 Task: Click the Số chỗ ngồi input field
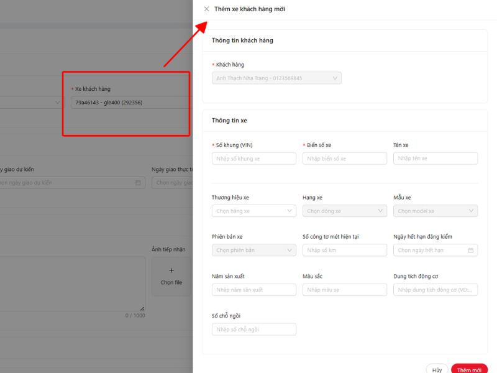coord(253,329)
